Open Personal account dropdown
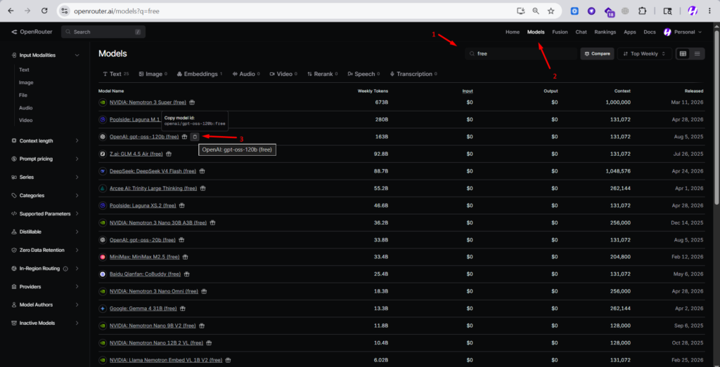This screenshot has height=367, width=720. pos(683,32)
